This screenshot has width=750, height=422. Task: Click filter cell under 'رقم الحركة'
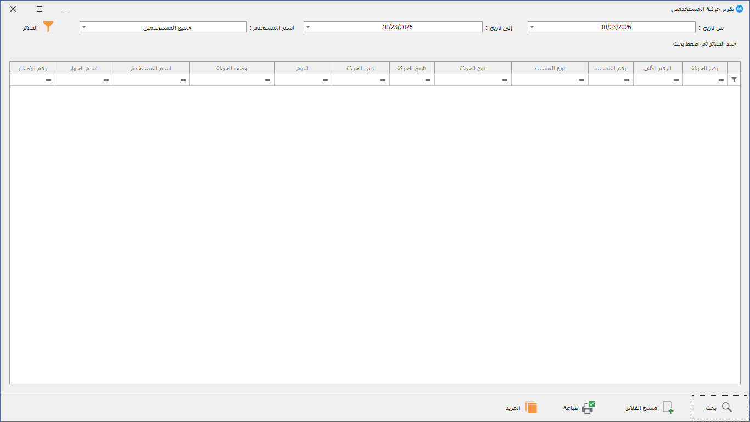(705, 80)
